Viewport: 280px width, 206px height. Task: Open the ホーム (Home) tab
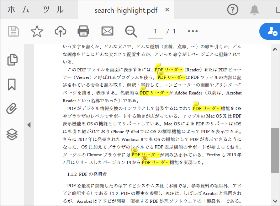[18, 10]
